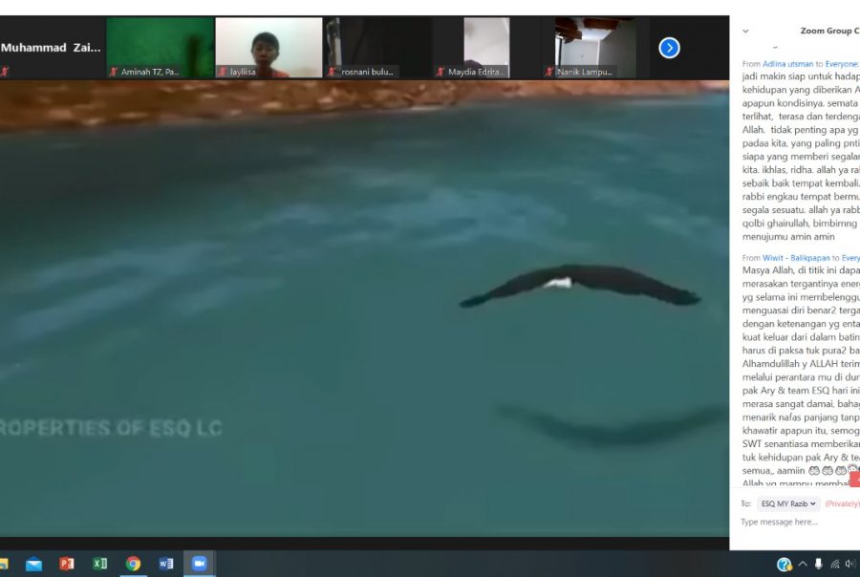Show next participants with blue arrow button
The height and width of the screenshot is (577, 860).
click(669, 48)
